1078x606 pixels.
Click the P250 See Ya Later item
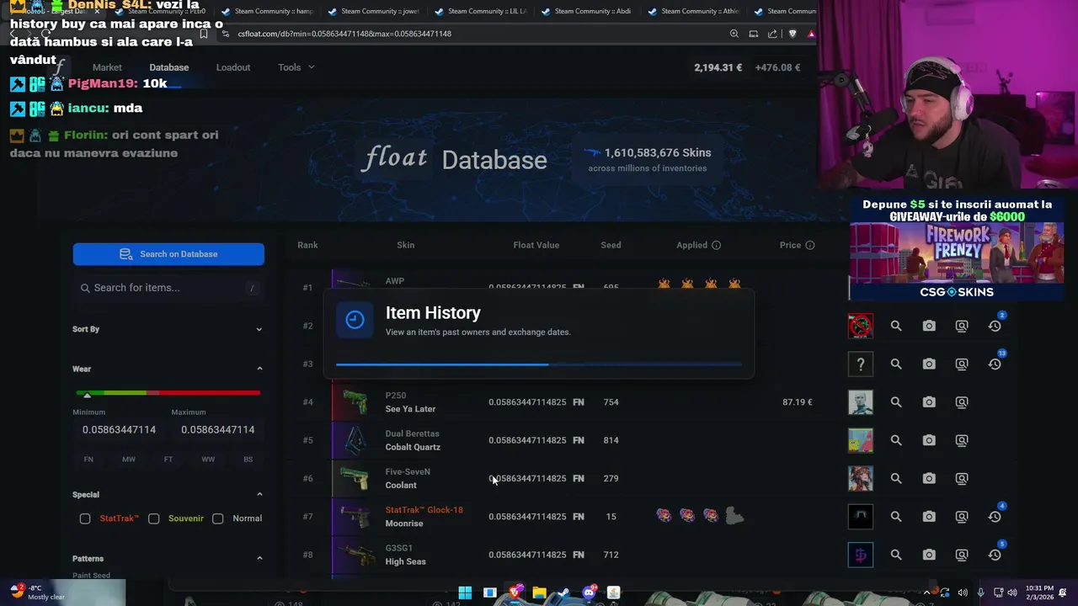[x=410, y=402]
